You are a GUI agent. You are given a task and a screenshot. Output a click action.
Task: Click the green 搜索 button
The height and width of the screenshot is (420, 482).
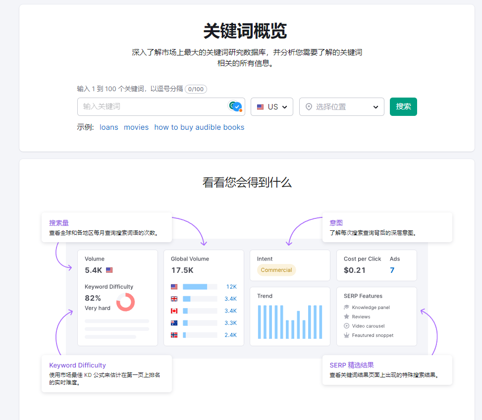coord(403,106)
